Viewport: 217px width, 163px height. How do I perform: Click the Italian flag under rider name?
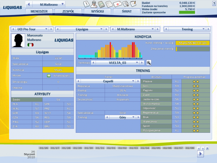[x=30, y=45]
